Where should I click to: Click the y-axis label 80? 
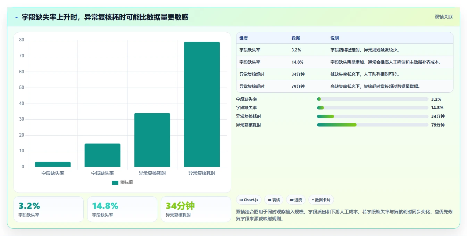tap(22, 40)
